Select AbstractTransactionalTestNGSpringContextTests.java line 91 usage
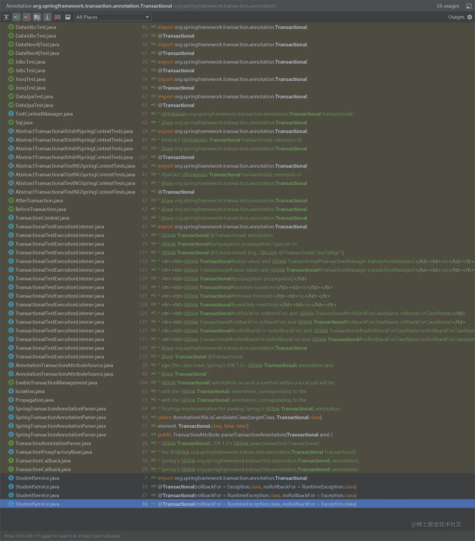This screenshot has width=475, height=541. (x=237, y=192)
